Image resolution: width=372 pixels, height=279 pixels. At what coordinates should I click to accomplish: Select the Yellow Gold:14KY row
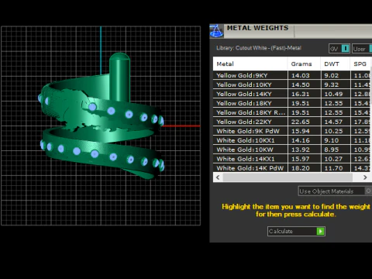[292, 94]
